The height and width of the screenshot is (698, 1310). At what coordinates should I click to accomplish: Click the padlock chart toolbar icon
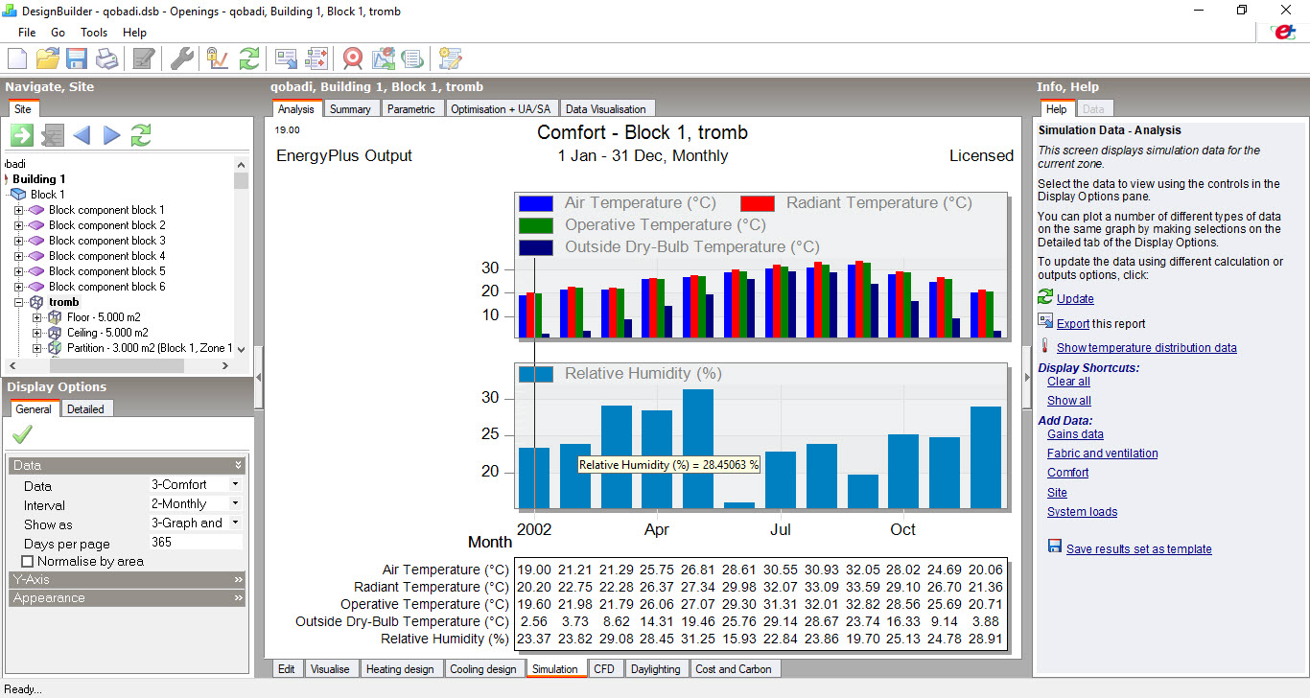coord(218,58)
